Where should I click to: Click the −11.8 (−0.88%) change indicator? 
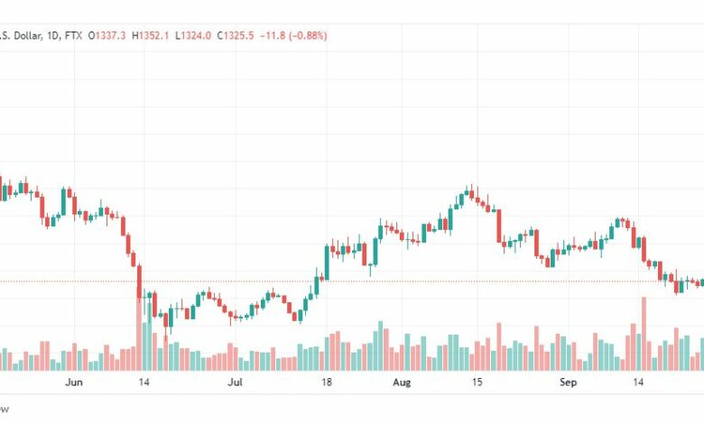click(293, 35)
